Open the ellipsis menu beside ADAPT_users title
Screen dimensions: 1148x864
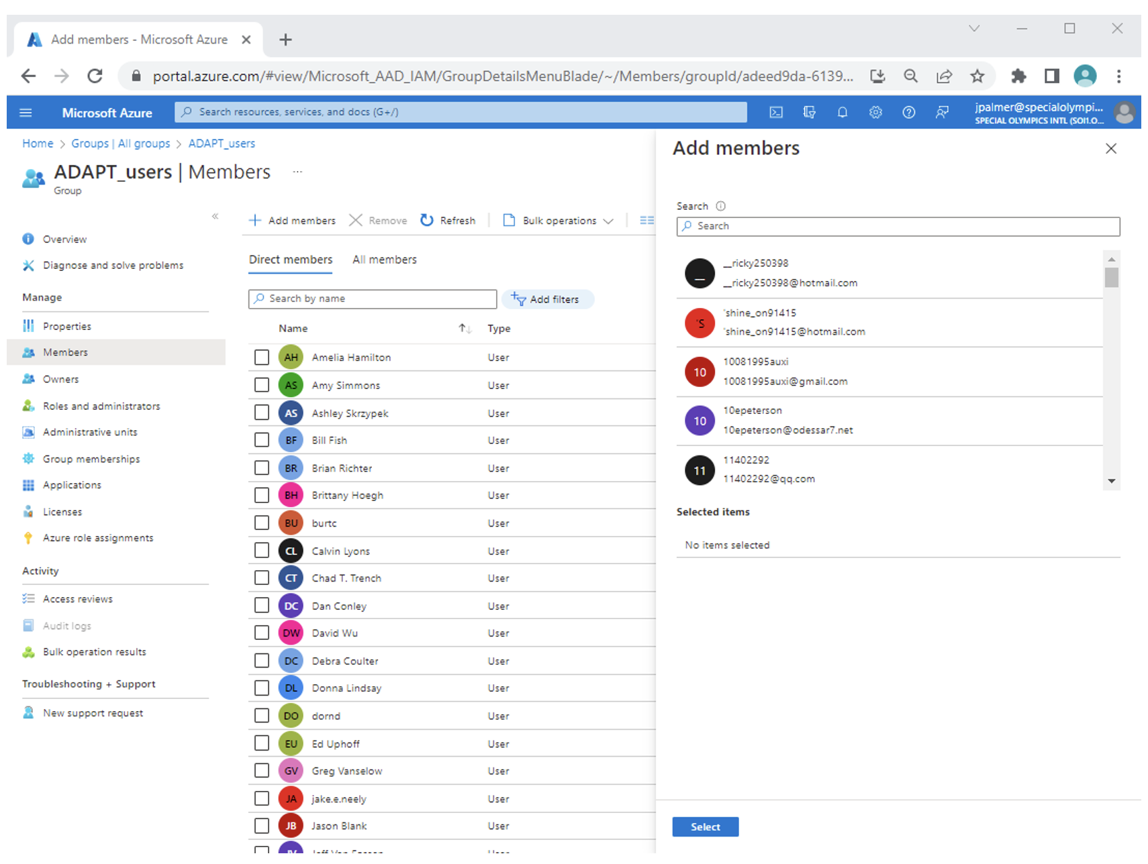(x=297, y=172)
